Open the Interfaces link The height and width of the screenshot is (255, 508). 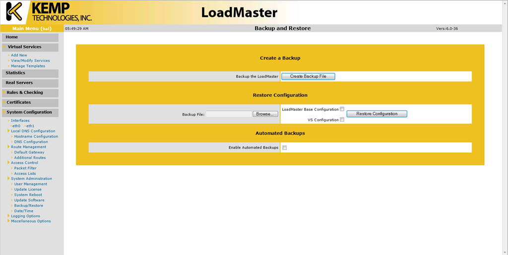pyautogui.click(x=20, y=120)
